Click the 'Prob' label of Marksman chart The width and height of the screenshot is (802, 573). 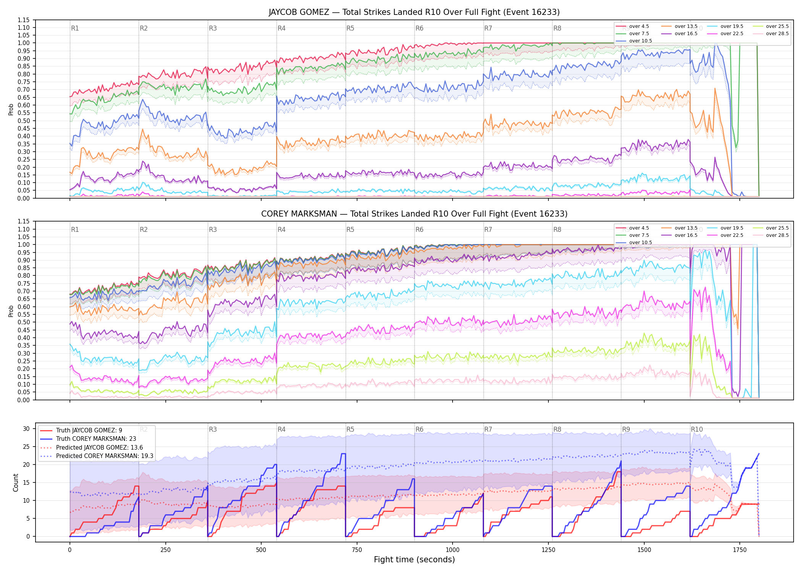pyautogui.click(x=11, y=311)
